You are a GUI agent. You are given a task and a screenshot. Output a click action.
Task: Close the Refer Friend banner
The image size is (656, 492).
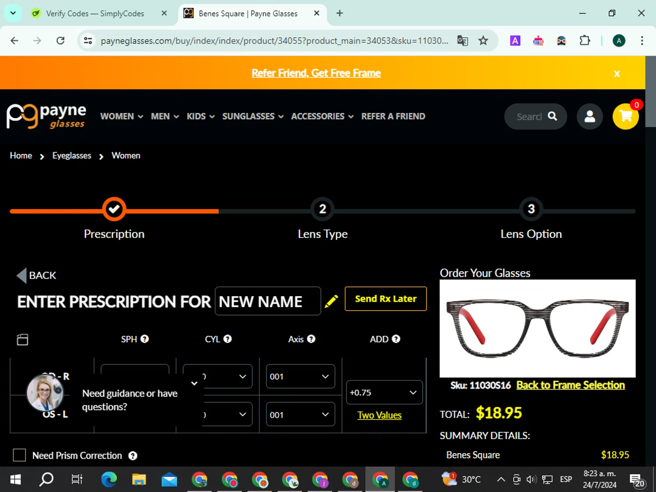[617, 73]
